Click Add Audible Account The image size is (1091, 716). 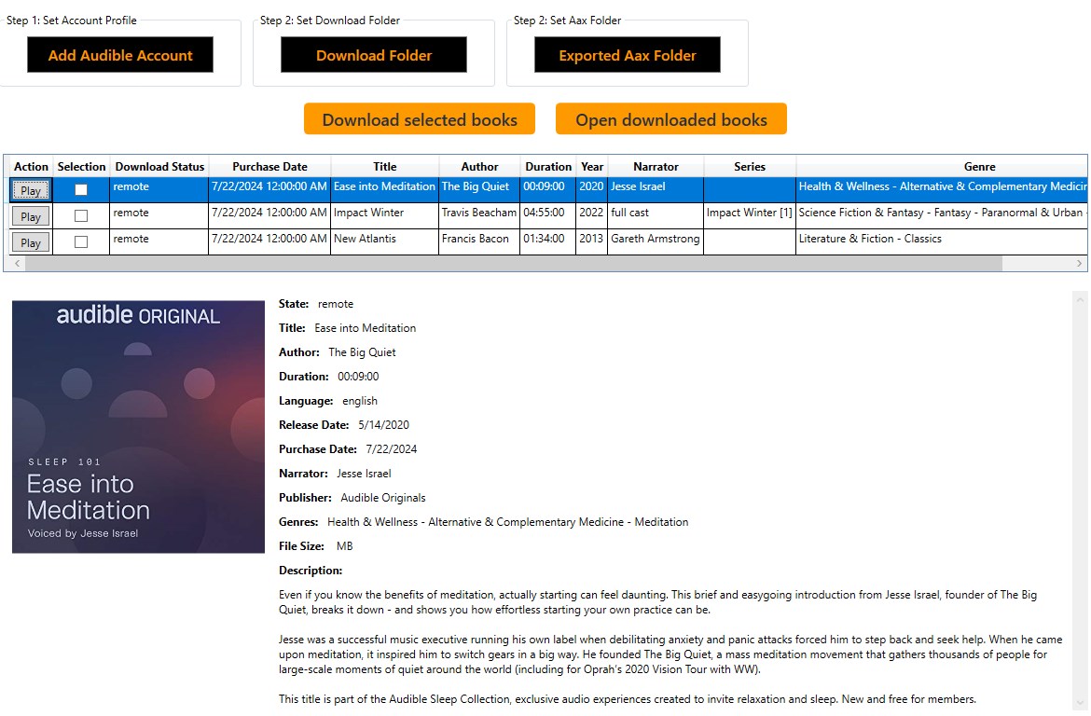click(119, 54)
